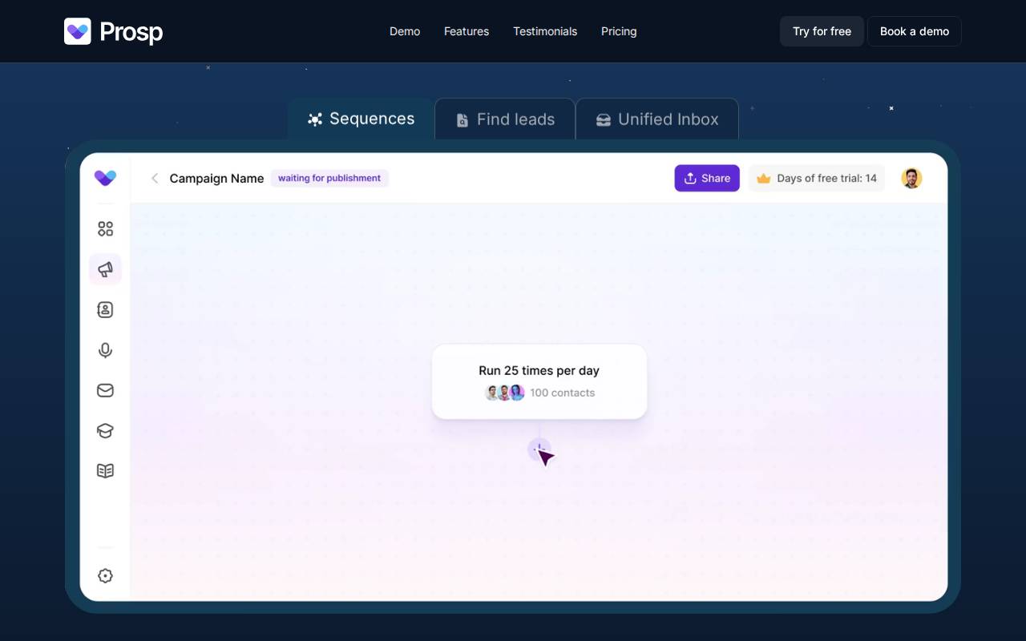Open the campaigns megaphone icon
The image size is (1026, 641).
(105, 269)
